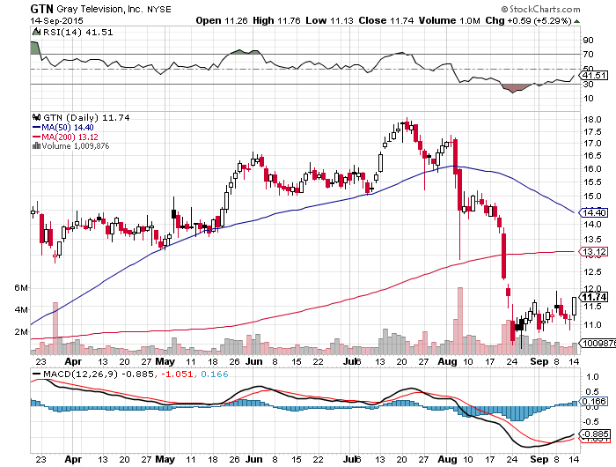Viewport: 616px width, 467px height.
Task: Click the MA(50) 14.40 legend entry
Action: click(x=68, y=127)
